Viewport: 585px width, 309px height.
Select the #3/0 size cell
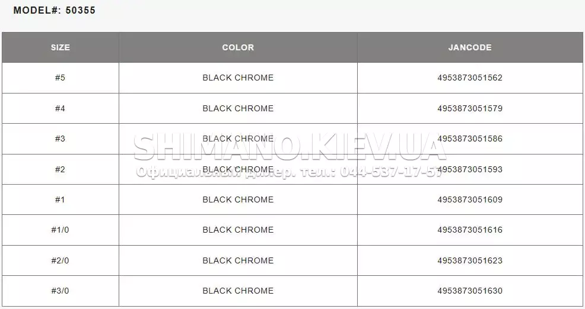(61, 291)
